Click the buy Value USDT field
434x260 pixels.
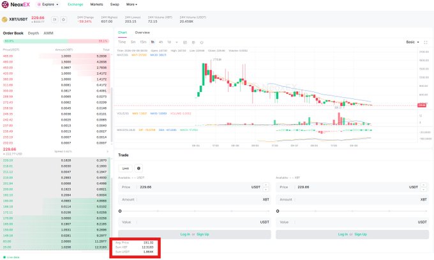[195, 222]
